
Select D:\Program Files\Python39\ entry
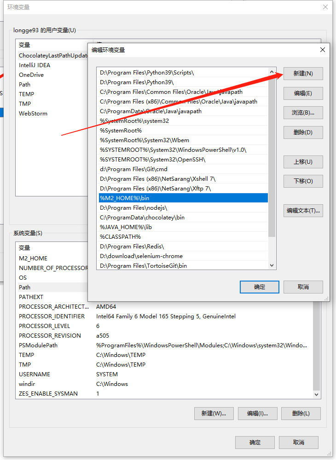pyautogui.click(x=183, y=82)
